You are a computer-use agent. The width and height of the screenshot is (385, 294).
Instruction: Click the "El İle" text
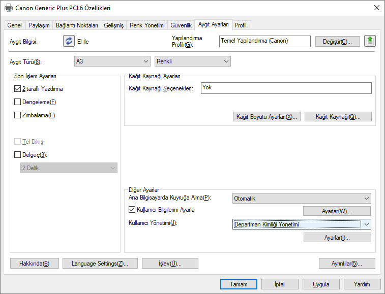click(83, 42)
